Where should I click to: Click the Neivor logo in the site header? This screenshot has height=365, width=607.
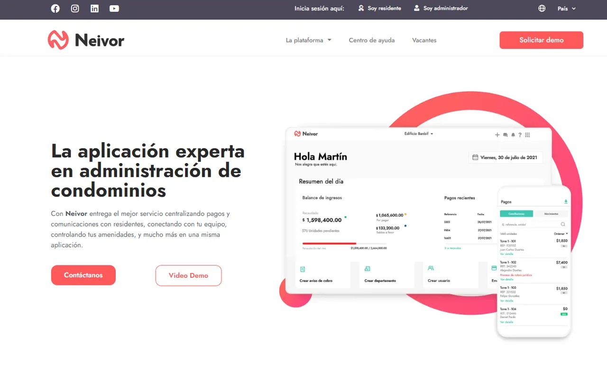tap(86, 40)
